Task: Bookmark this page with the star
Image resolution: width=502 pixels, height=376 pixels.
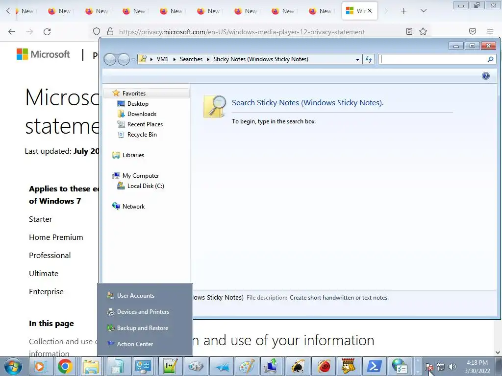Action: (x=423, y=31)
